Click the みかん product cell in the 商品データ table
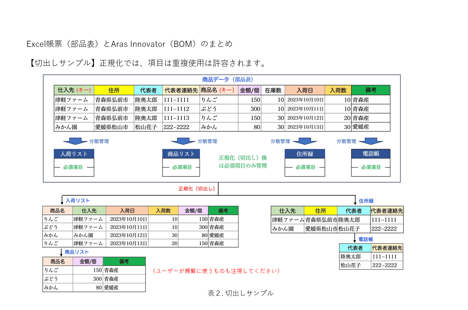 tap(219, 127)
